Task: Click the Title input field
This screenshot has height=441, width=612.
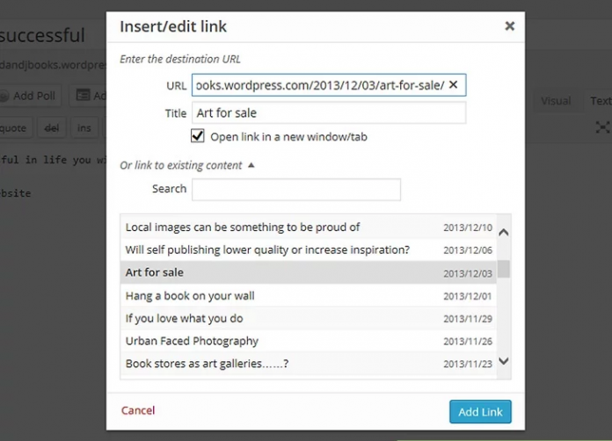Action: coord(328,113)
